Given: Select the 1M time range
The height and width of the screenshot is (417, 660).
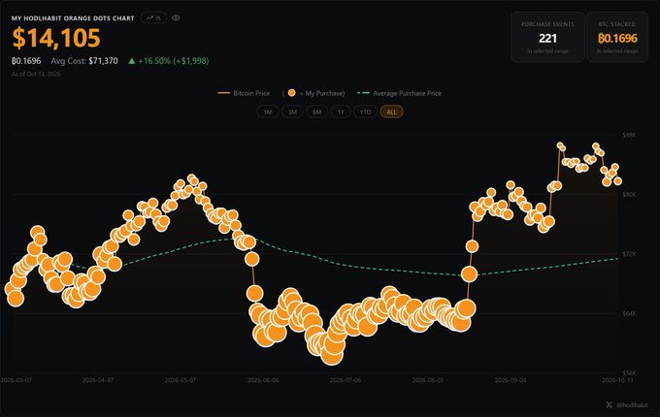Looking at the screenshot, I should pos(268,112).
